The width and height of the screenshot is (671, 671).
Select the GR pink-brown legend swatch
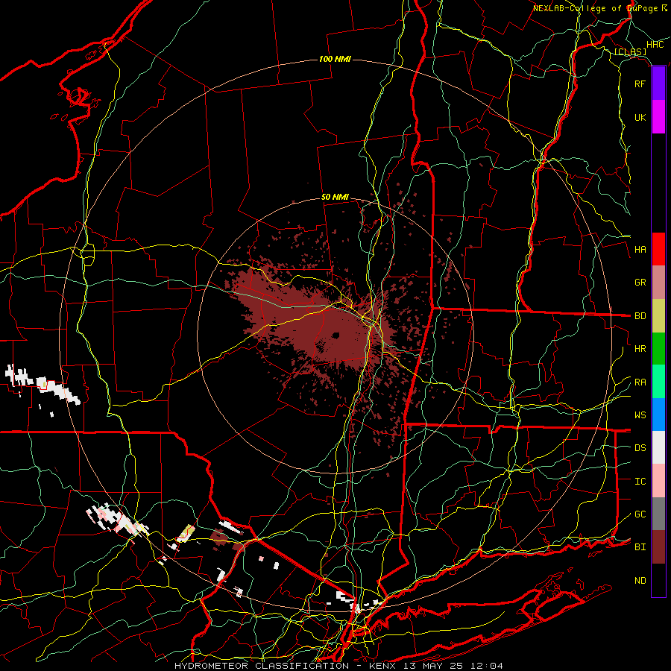[x=658, y=282]
